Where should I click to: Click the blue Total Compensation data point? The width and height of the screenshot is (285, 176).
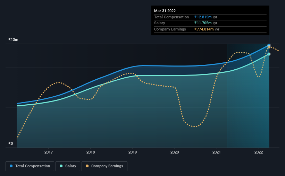269,45
